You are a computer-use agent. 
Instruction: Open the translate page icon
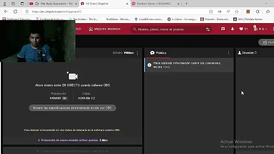(220, 12)
